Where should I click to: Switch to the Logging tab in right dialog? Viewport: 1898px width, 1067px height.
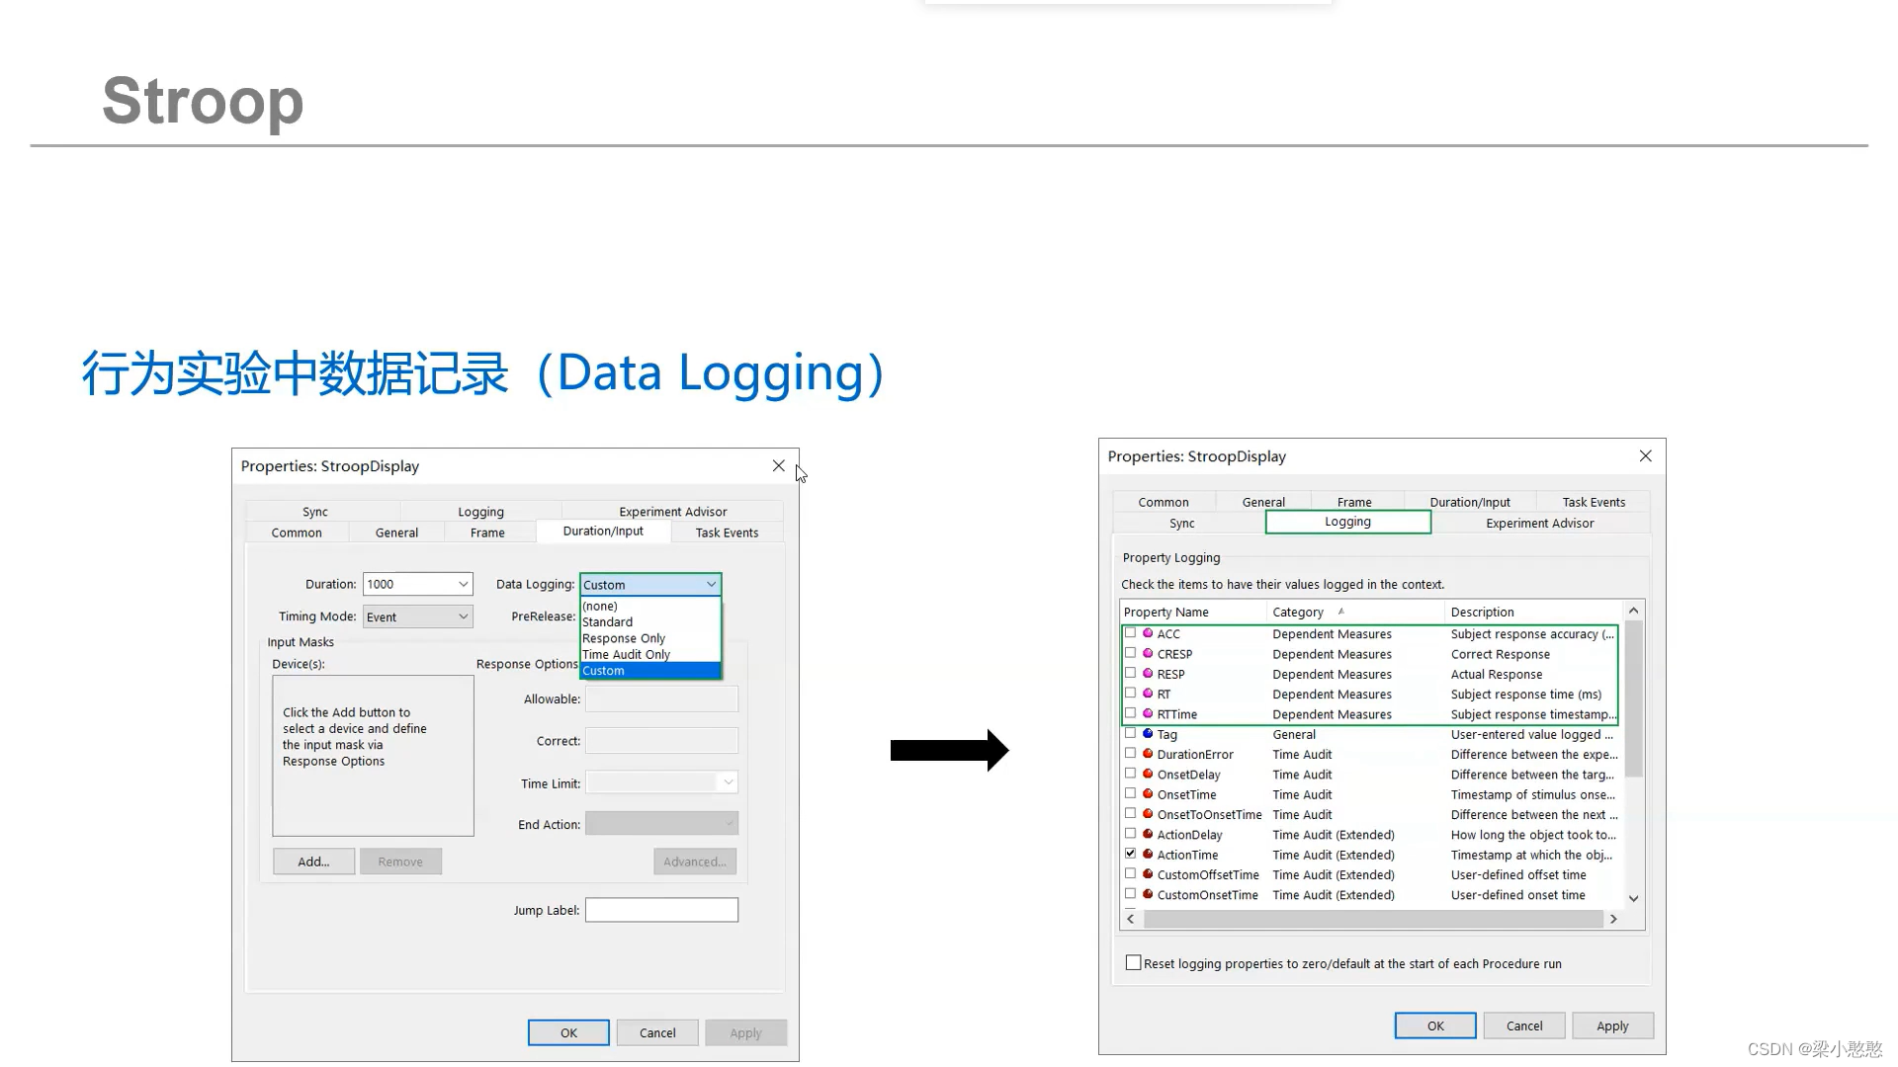[x=1347, y=522]
